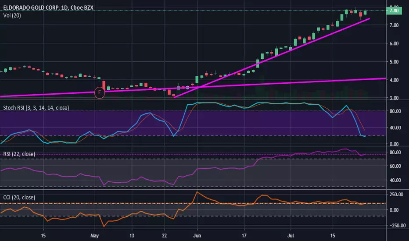Click the 4.00 price axis label
This screenshot has width=409, height=241.
tap(394, 80)
